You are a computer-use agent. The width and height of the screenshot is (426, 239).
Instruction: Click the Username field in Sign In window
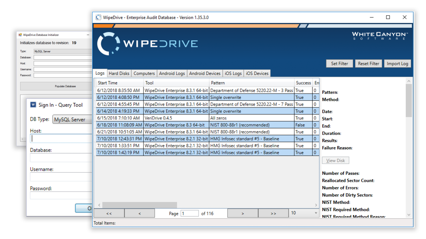click(61, 177)
